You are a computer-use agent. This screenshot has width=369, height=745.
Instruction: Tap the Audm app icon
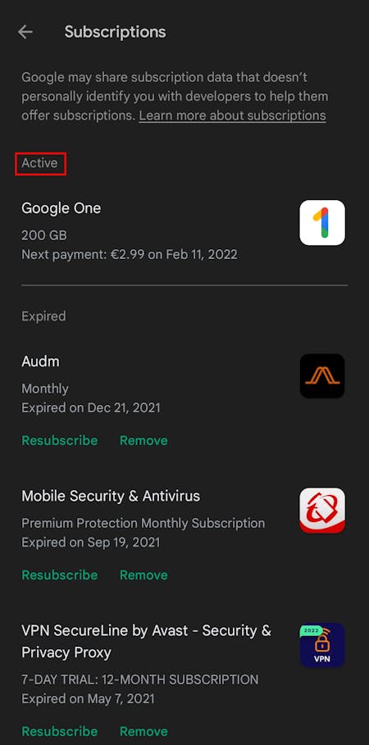[x=322, y=376]
